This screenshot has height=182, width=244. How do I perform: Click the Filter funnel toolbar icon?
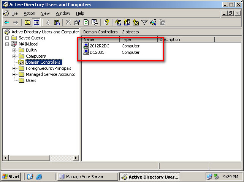coord(144,23)
